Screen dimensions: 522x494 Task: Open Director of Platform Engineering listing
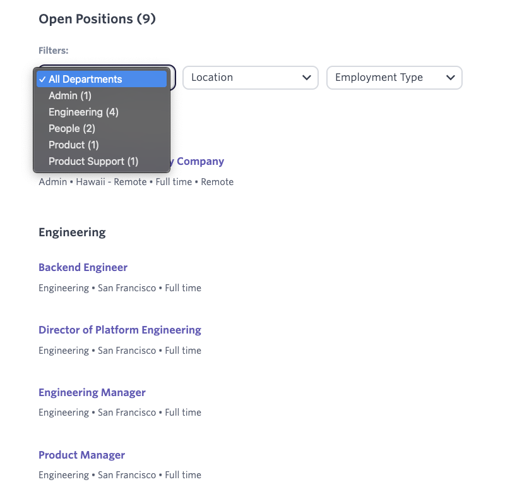click(x=120, y=330)
